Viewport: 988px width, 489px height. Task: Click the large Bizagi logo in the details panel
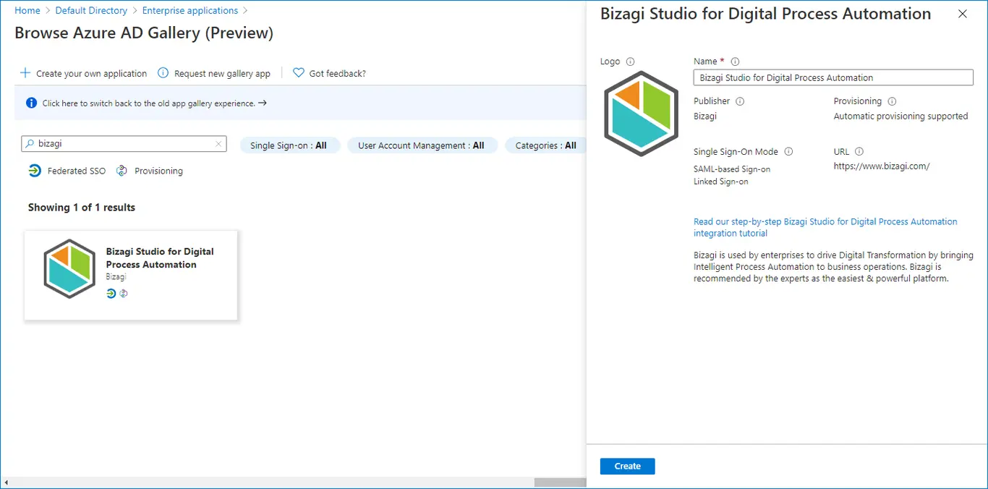tap(642, 114)
